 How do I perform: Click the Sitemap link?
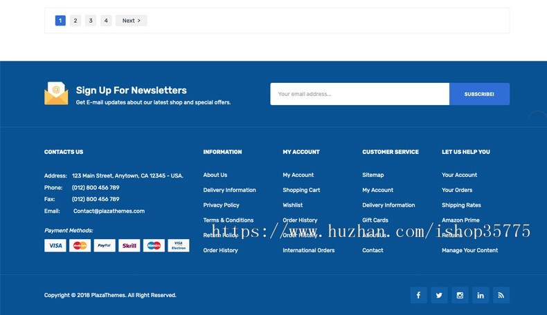click(373, 175)
